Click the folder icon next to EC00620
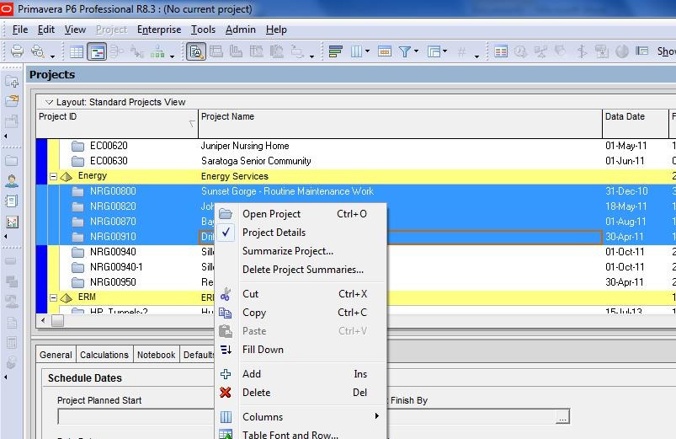Image resolution: width=676 pixels, height=439 pixels. coord(77,146)
